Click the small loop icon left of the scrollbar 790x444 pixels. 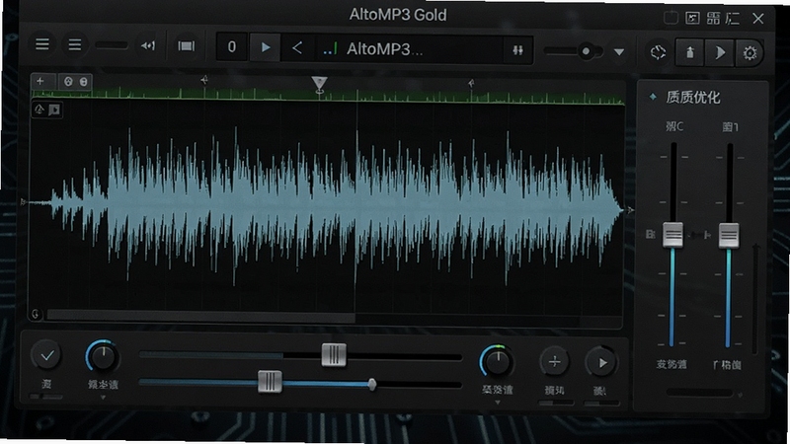tap(36, 315)
